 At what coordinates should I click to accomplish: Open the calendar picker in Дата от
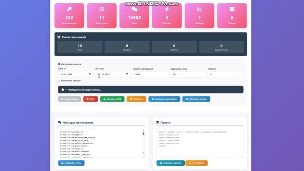[x=90, y=74]
